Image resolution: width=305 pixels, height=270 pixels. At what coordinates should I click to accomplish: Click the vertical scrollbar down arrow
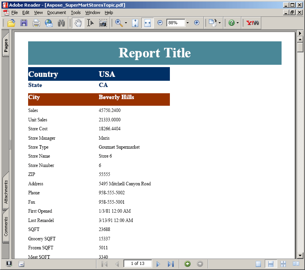click(300, 256)
